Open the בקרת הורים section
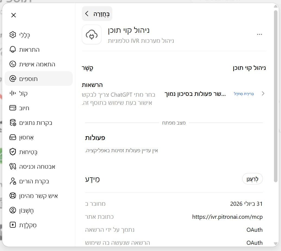The height and width of the screenshot is (251, 281). [39, 181]
